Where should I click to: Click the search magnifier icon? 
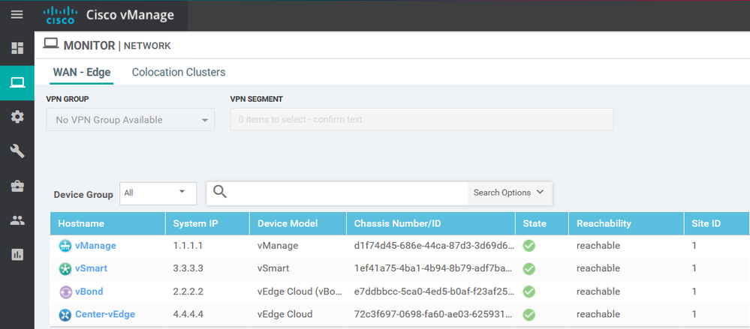(220, 192)
